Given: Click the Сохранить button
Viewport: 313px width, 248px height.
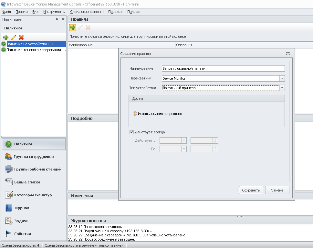Looking at the screenshot, I should tap(251, 190).
